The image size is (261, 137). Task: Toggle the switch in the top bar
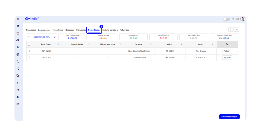(226, 19)
